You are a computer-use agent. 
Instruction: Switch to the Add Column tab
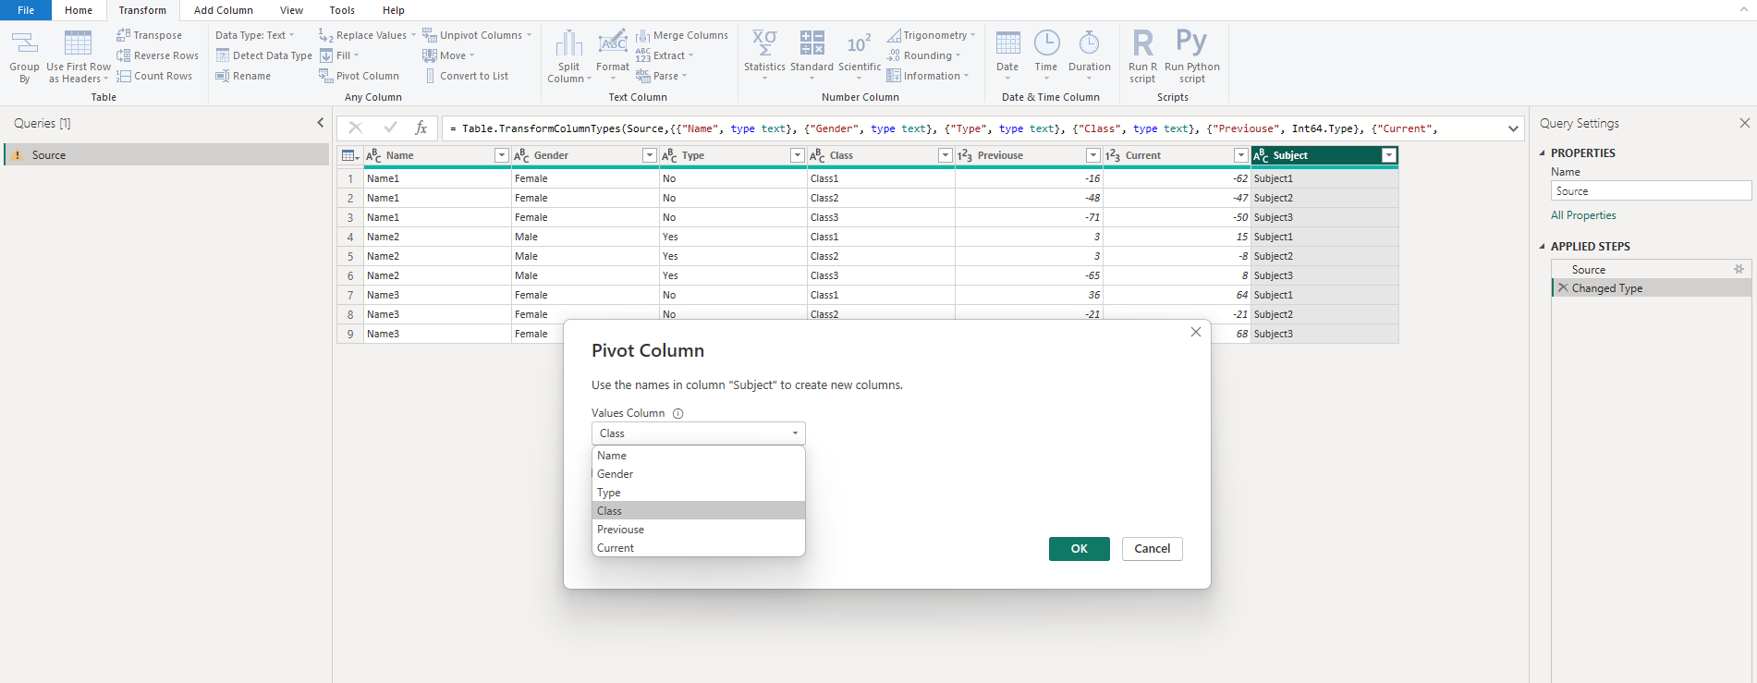point(224,10)
